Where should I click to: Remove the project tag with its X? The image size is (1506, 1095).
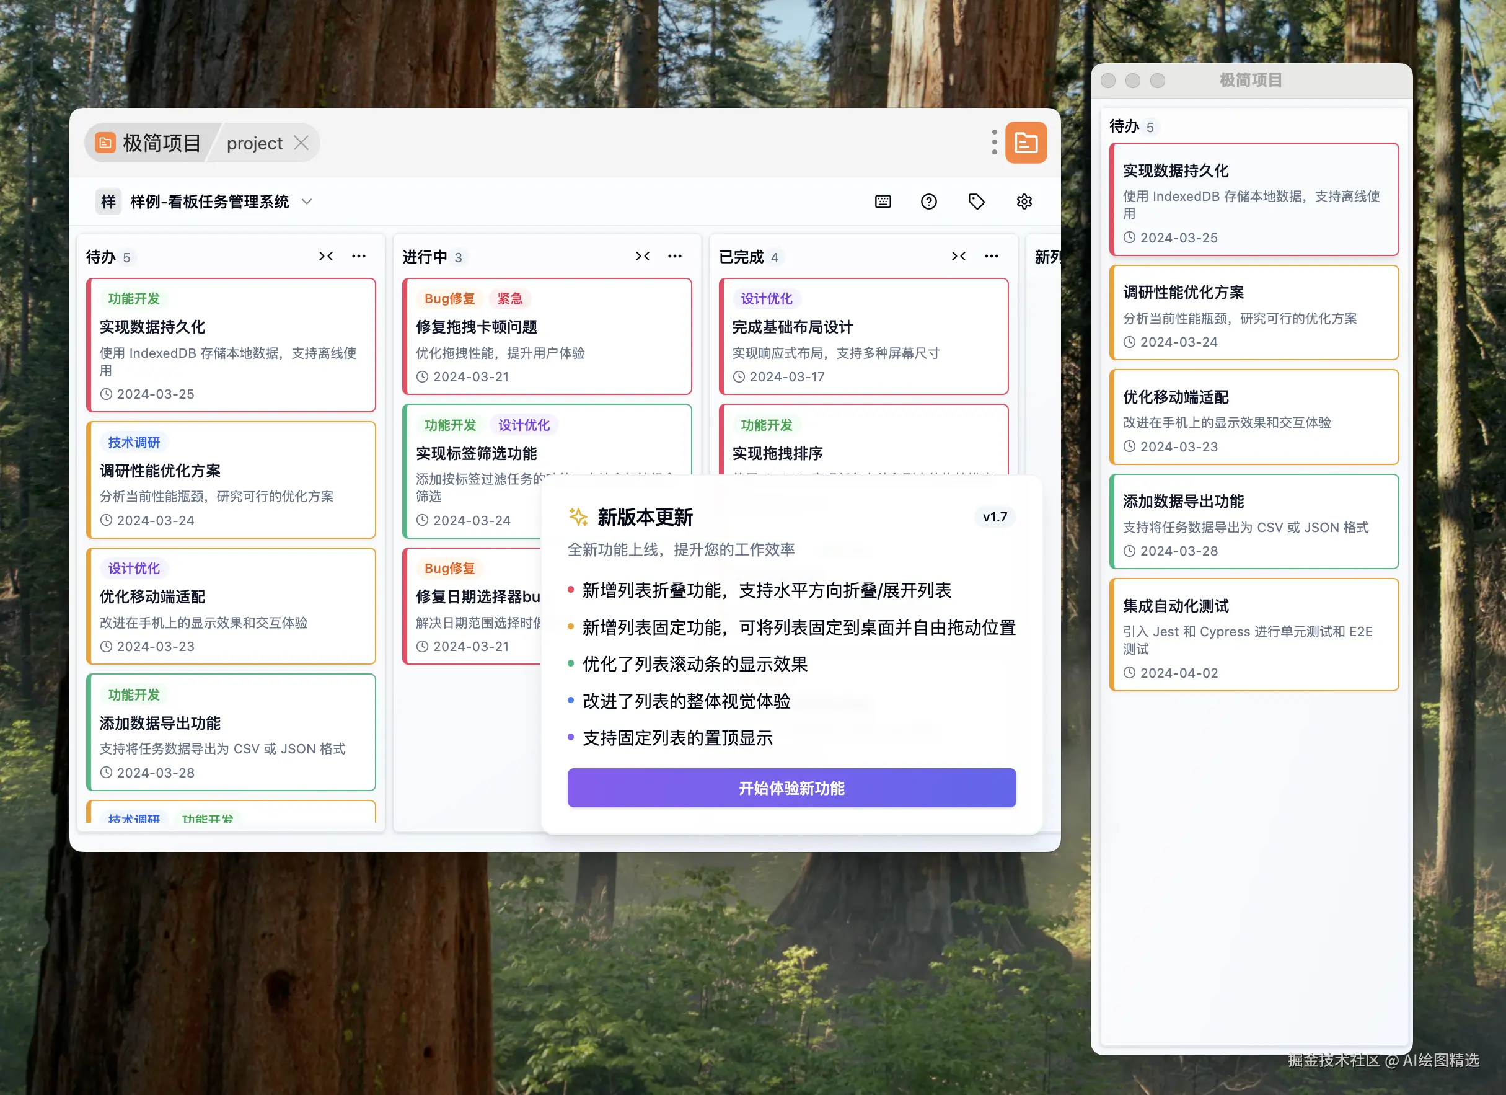[302, 142]
